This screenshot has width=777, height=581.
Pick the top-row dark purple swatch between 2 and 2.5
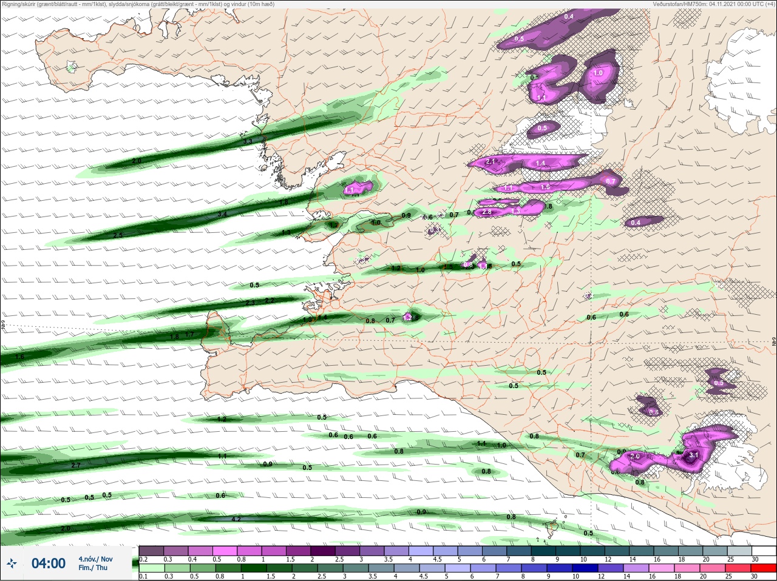tap(323, 550)
